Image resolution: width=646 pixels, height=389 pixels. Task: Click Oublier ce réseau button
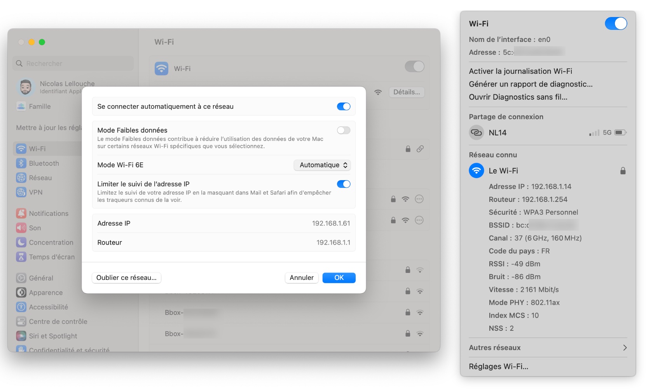pos(126,278)
